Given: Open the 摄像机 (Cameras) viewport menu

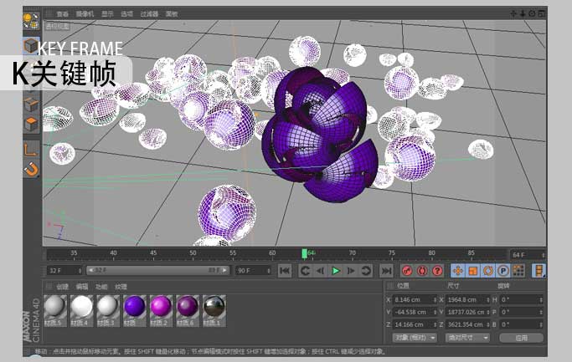Looking at the screenshot, I should (85, 14).
